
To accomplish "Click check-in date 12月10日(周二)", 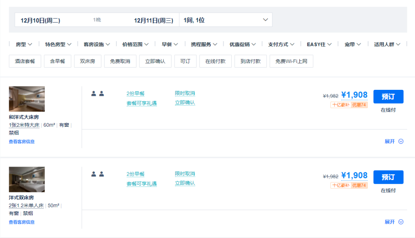I will [x=40, y=20].
